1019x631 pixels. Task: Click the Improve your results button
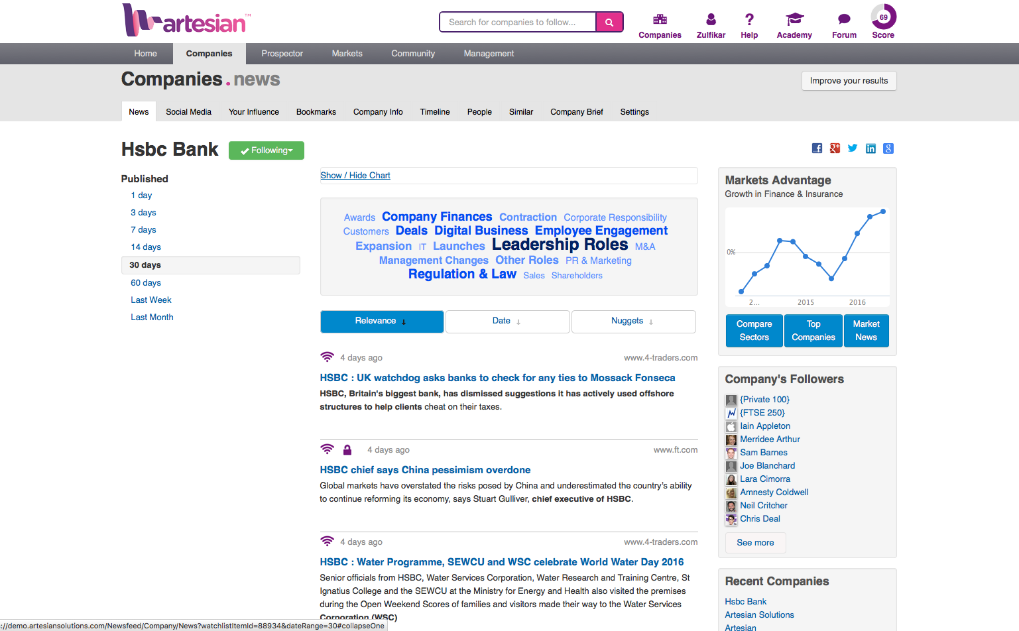(x=849, y=81)
